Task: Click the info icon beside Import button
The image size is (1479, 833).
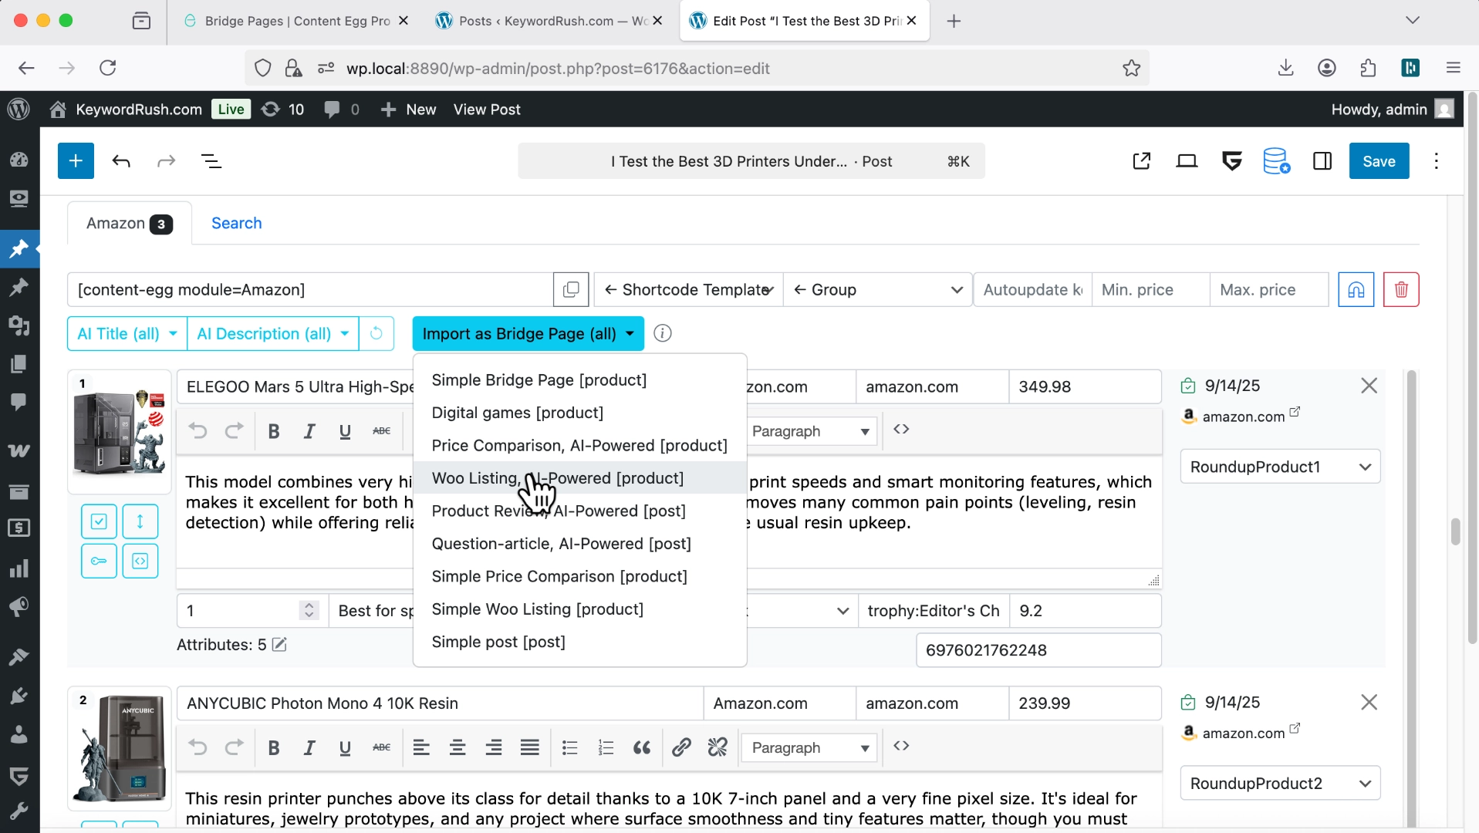Action: 662,333
